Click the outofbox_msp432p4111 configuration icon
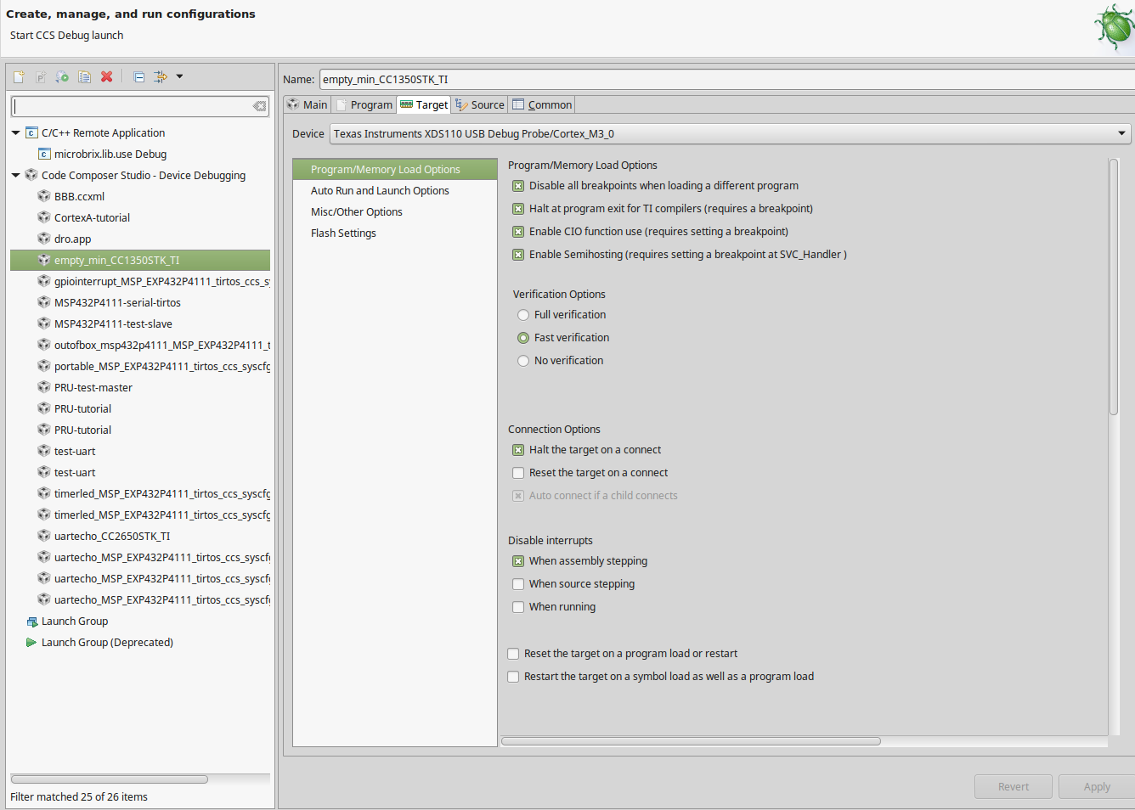This screenshot has height=810, width=1135. (x=44, y=345)
